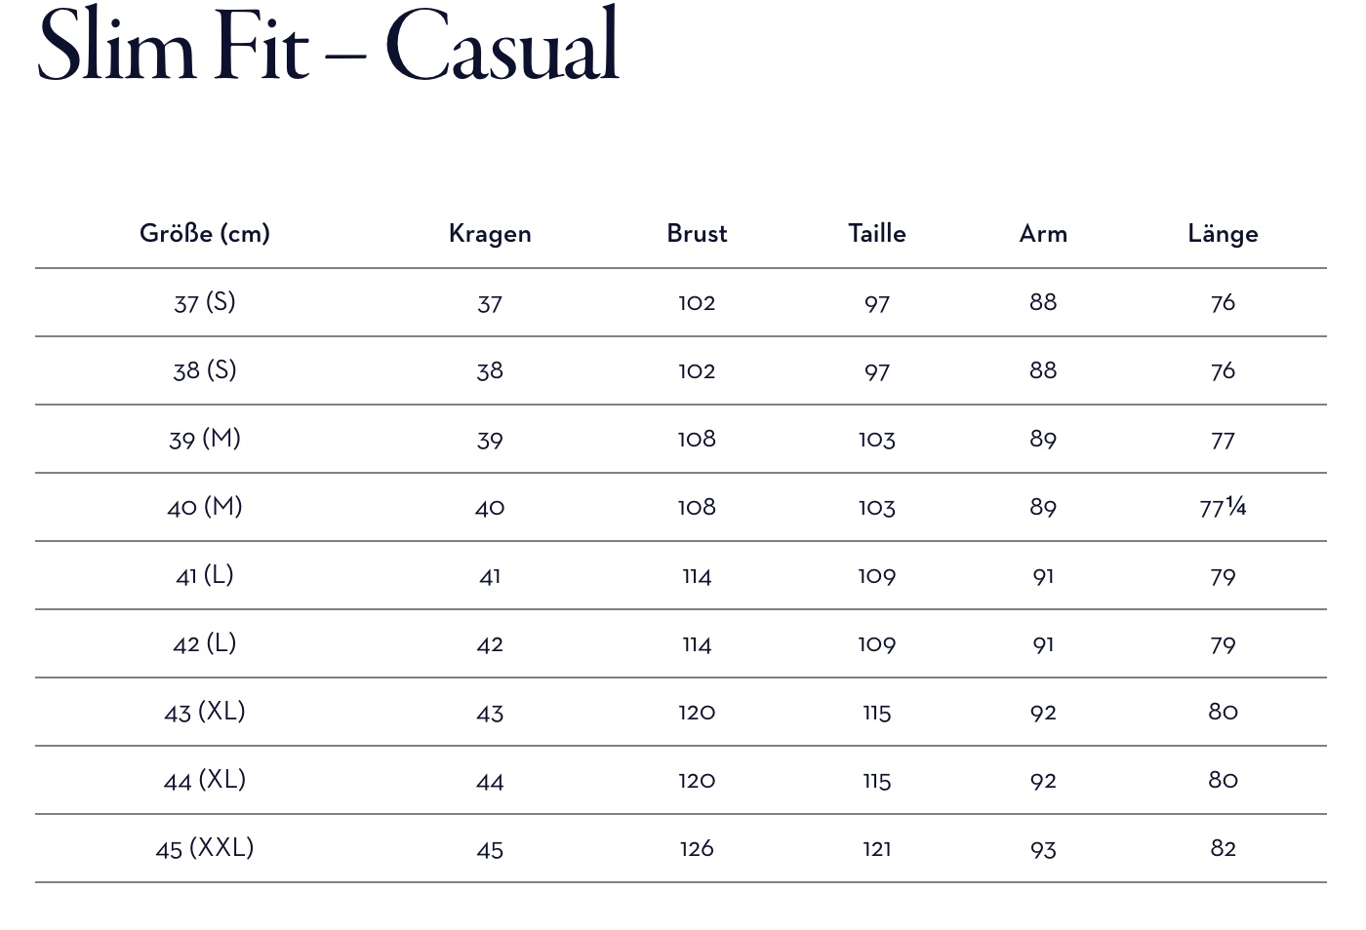This screenshot has width=1366, height=930.
Task: Select the 45 (XXL) size row label
Action: tap(205, 848)
